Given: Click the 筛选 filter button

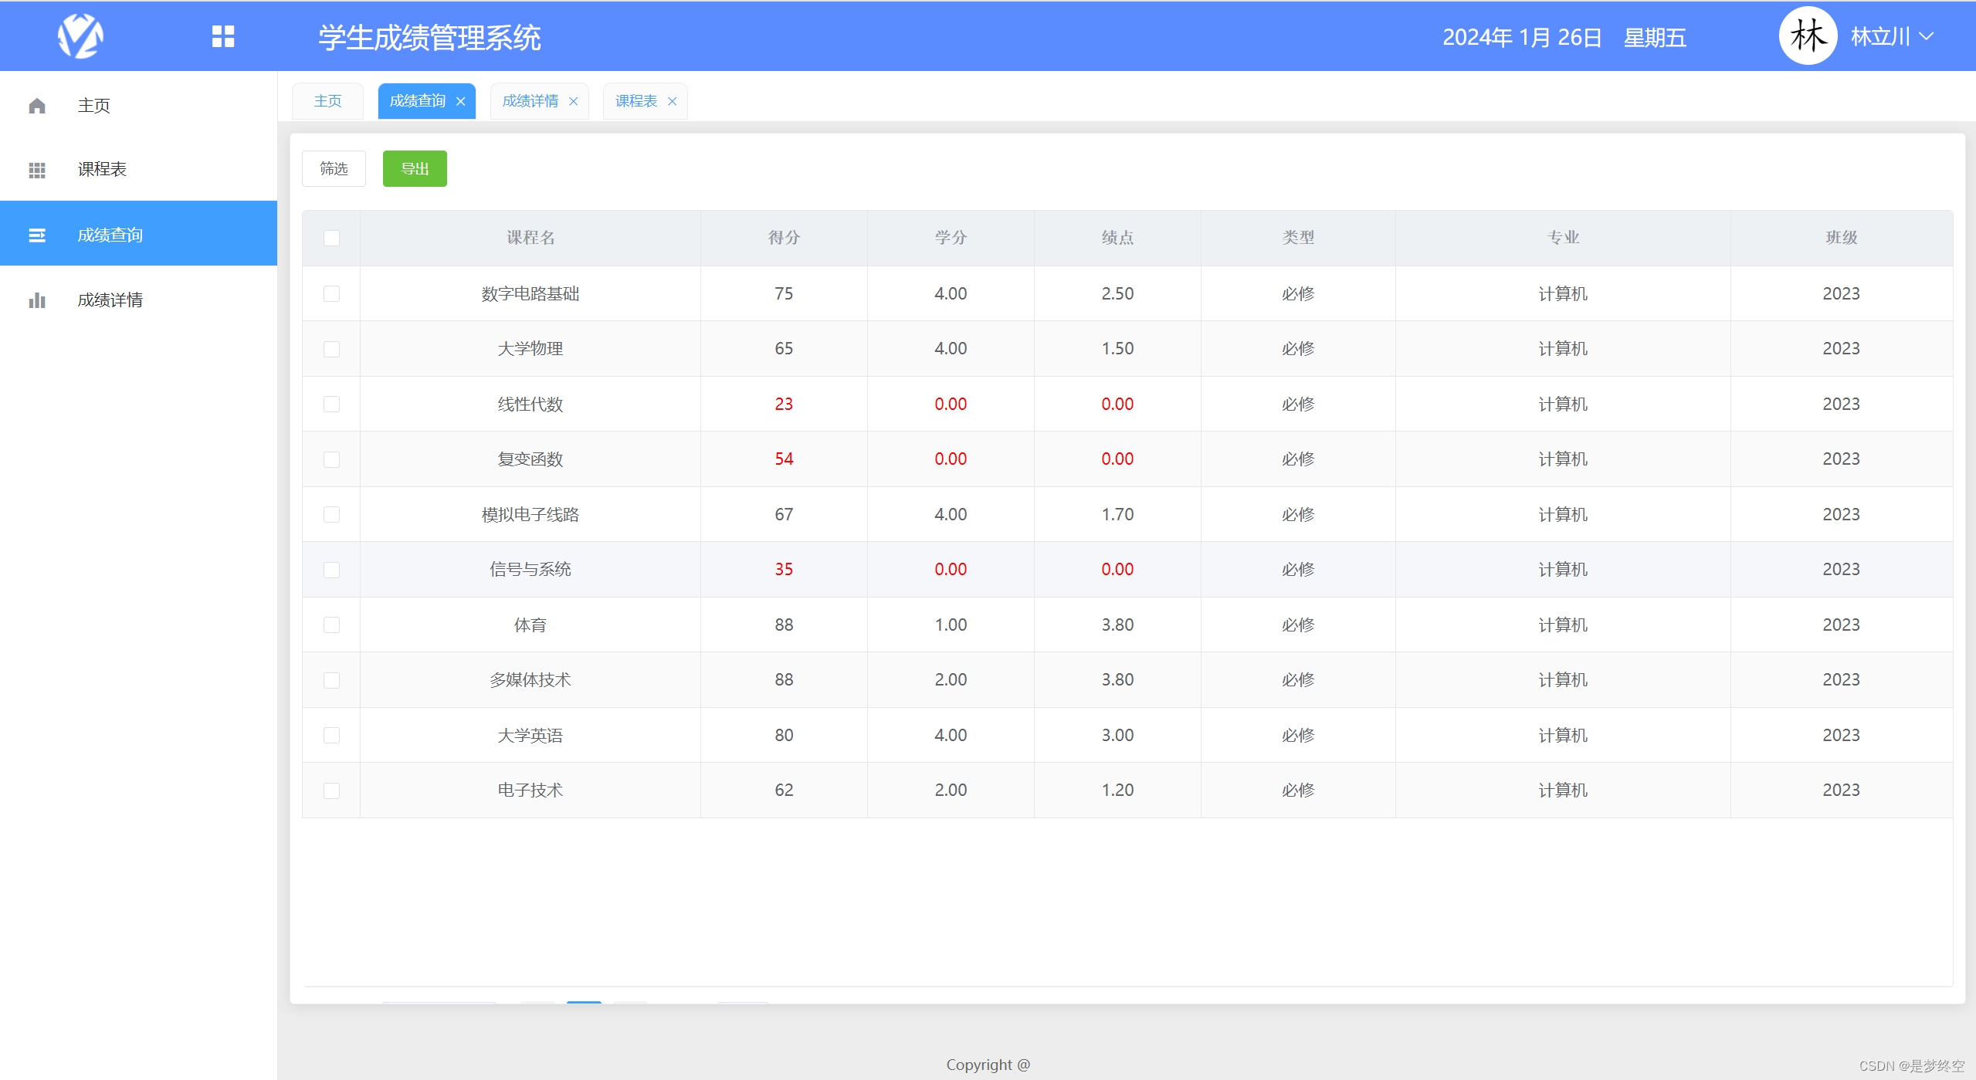Looking at the screenshot, I should (x=334, y=168).
